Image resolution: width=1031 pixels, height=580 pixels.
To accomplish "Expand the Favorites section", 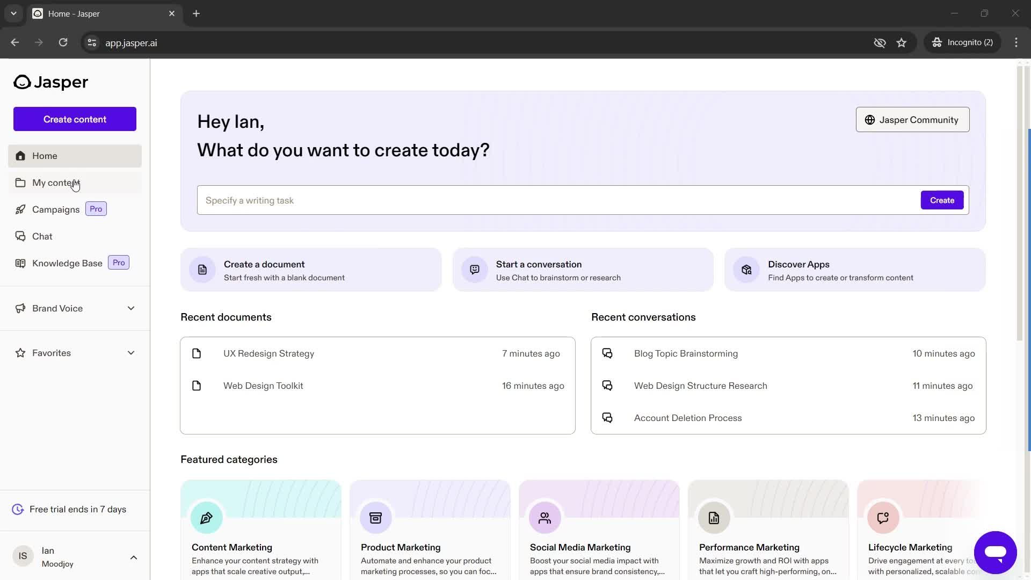I will pyautogui.click(x=130, y=353).
